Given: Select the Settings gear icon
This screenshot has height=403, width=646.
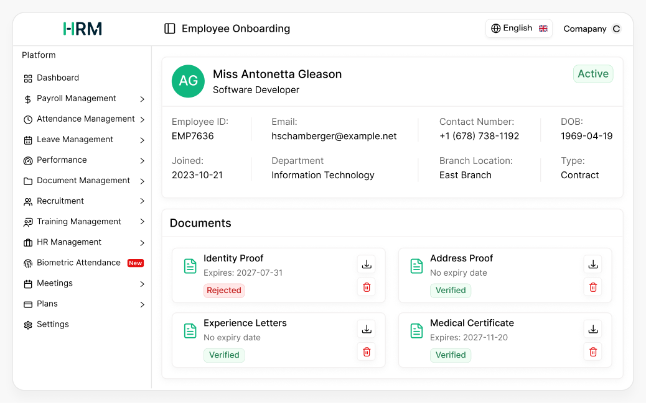Looking at the screenshot, I should tap(27, 324).
